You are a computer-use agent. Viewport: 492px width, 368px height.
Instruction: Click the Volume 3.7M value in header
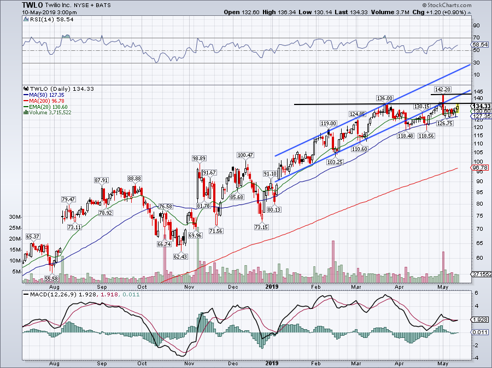(390, 12)
